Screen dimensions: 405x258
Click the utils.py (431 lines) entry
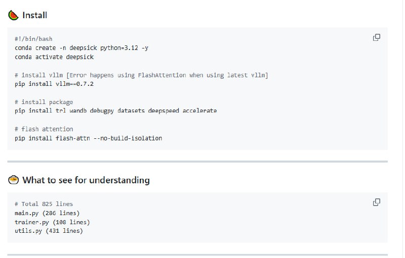49,231
